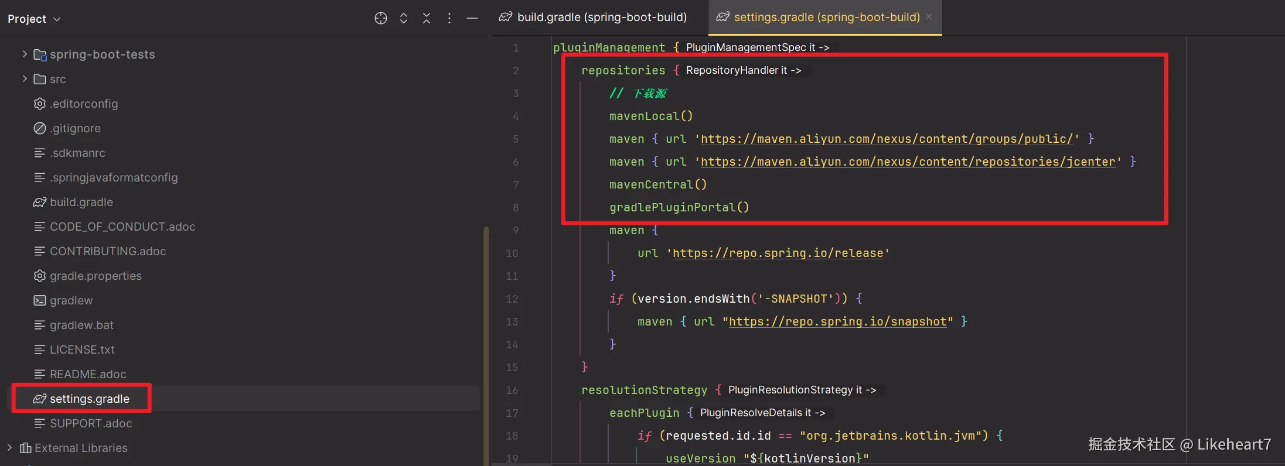Select CODE_OF_CONDUCT.adoc file

pyautogui.click(x=122, y=227)
